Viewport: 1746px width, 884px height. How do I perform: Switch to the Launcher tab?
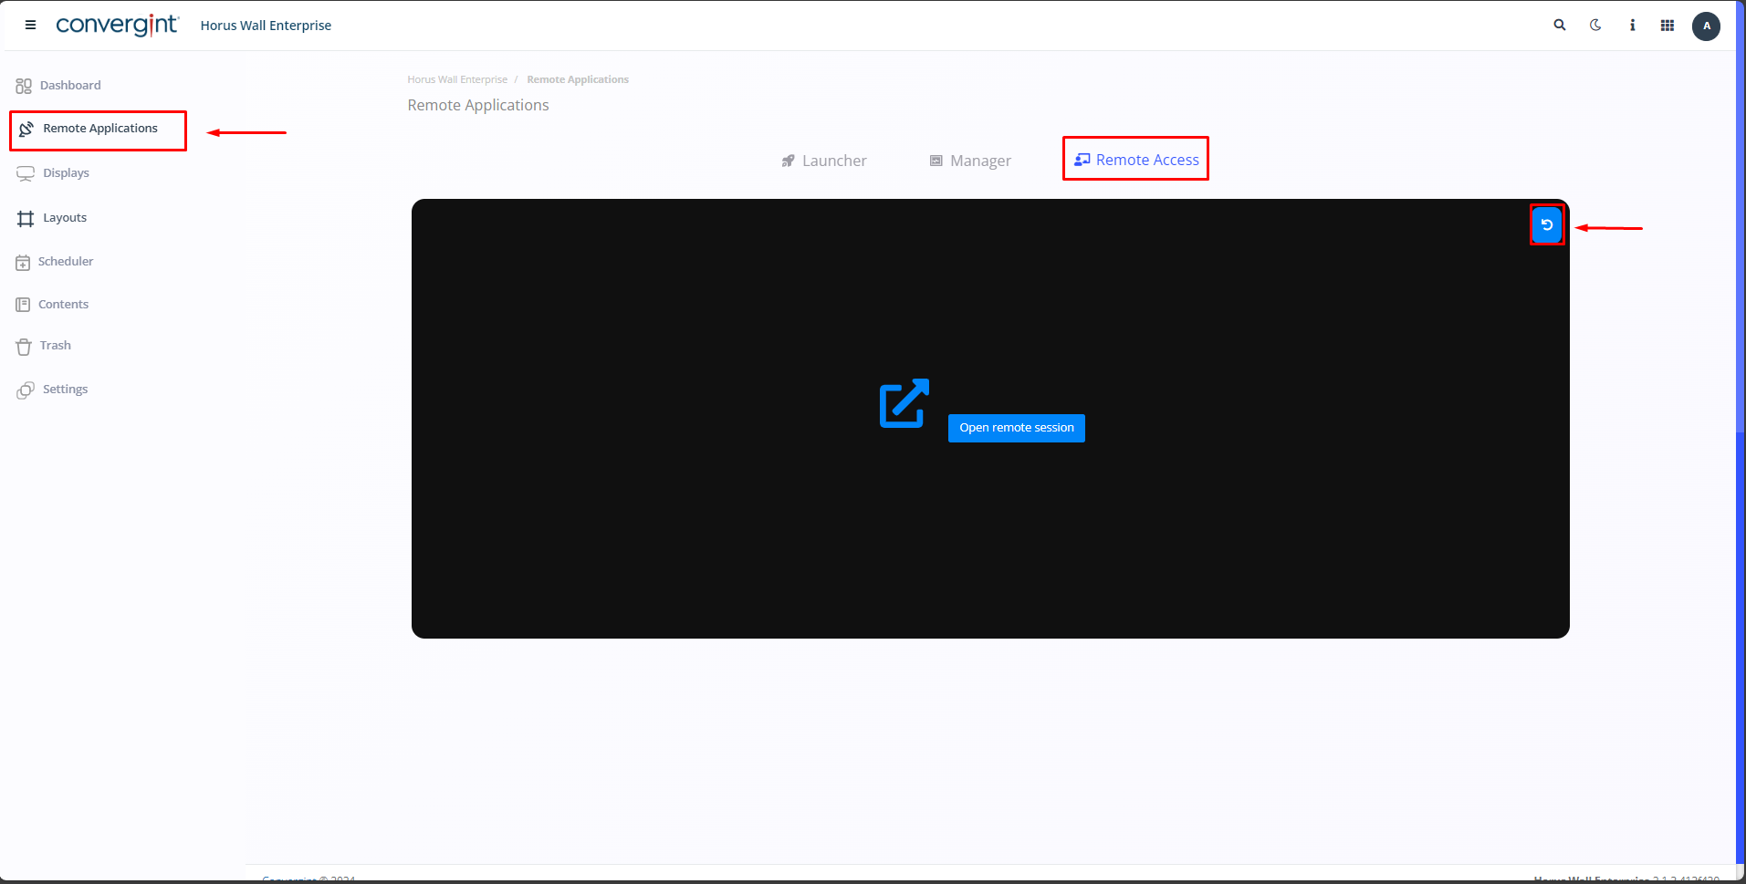(824, 161)
